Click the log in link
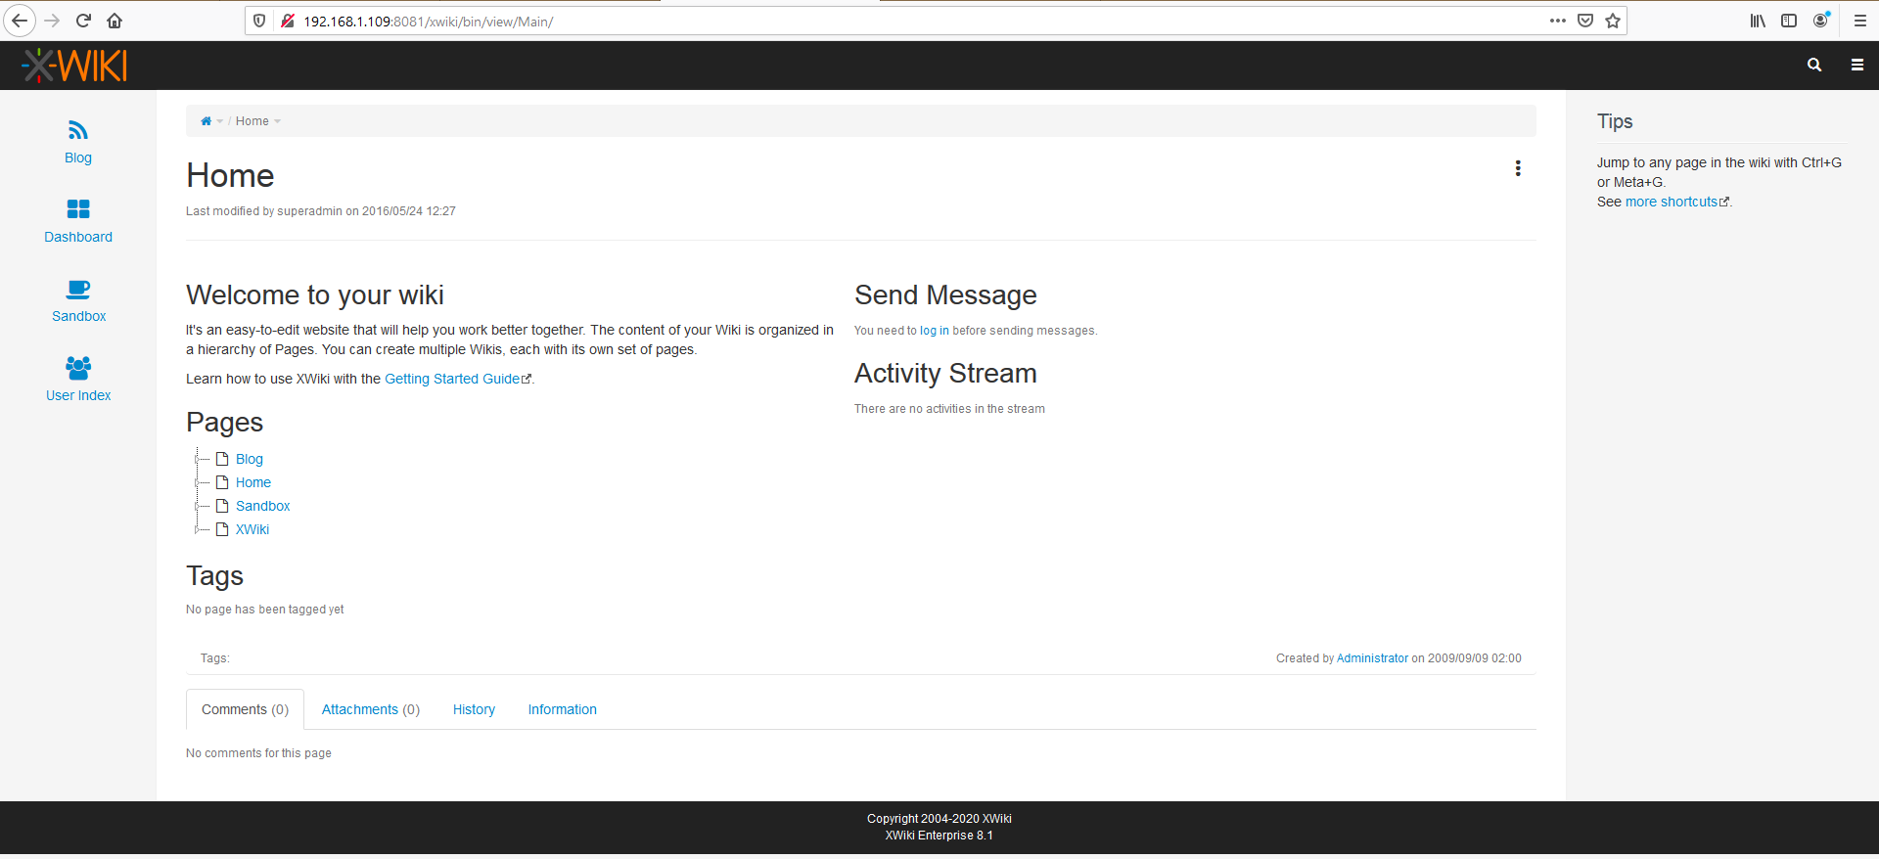The image size is (1879, 859). click(934, 331)
